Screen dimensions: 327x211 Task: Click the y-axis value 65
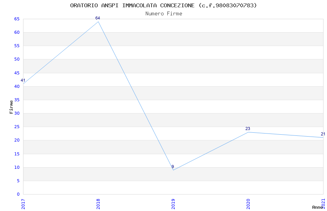point(17,19)
